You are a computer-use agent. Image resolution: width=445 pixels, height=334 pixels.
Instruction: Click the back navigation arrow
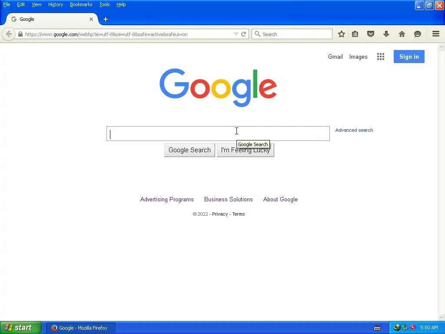[9, 34]
